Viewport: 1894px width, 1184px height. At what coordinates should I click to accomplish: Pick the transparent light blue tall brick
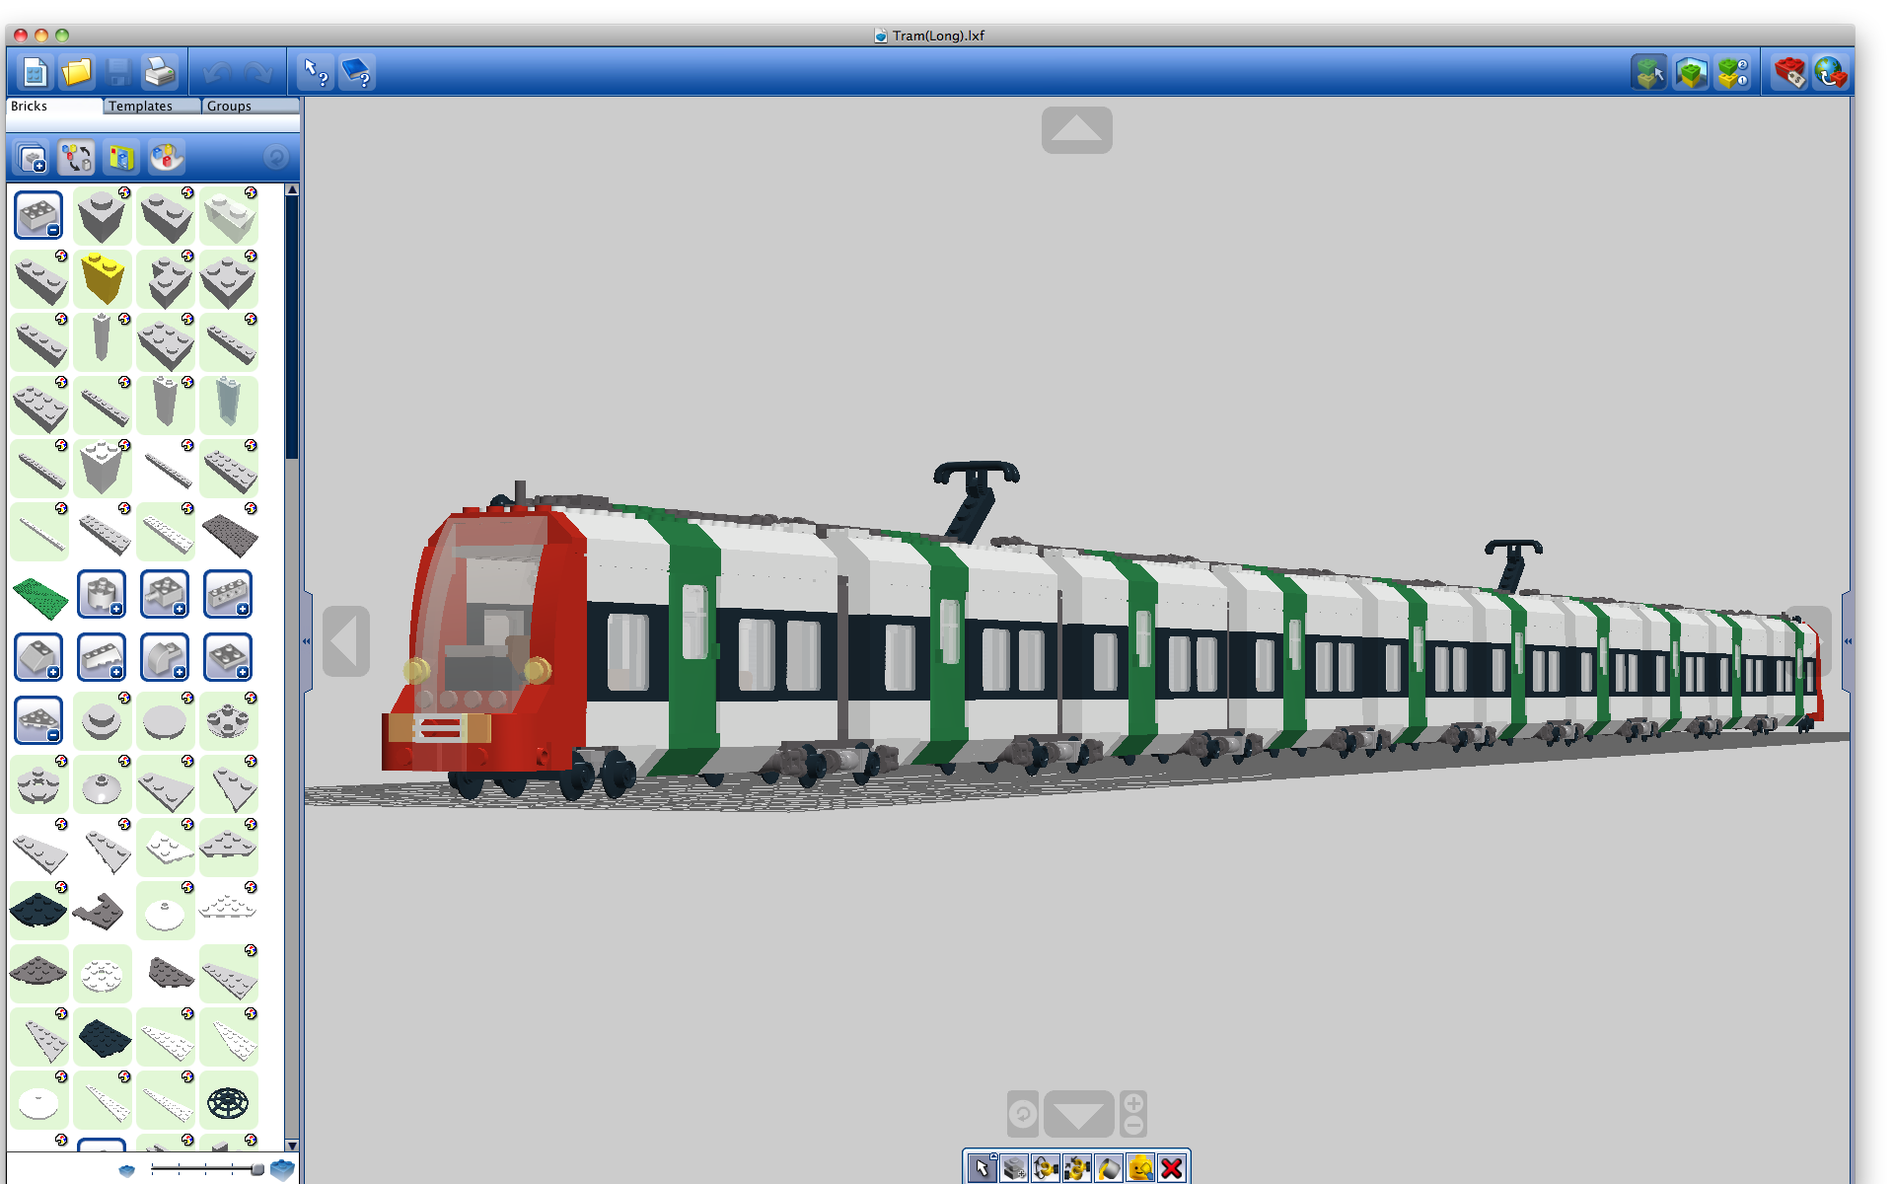click(x=228, y=403)
